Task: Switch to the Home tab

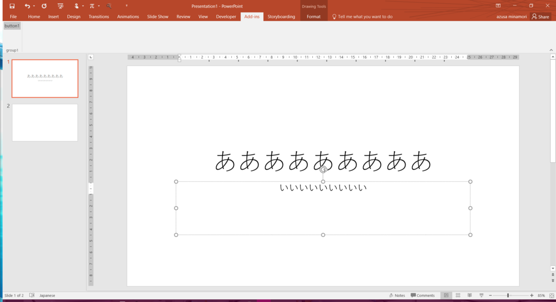Action: click(x=34, y=17)
